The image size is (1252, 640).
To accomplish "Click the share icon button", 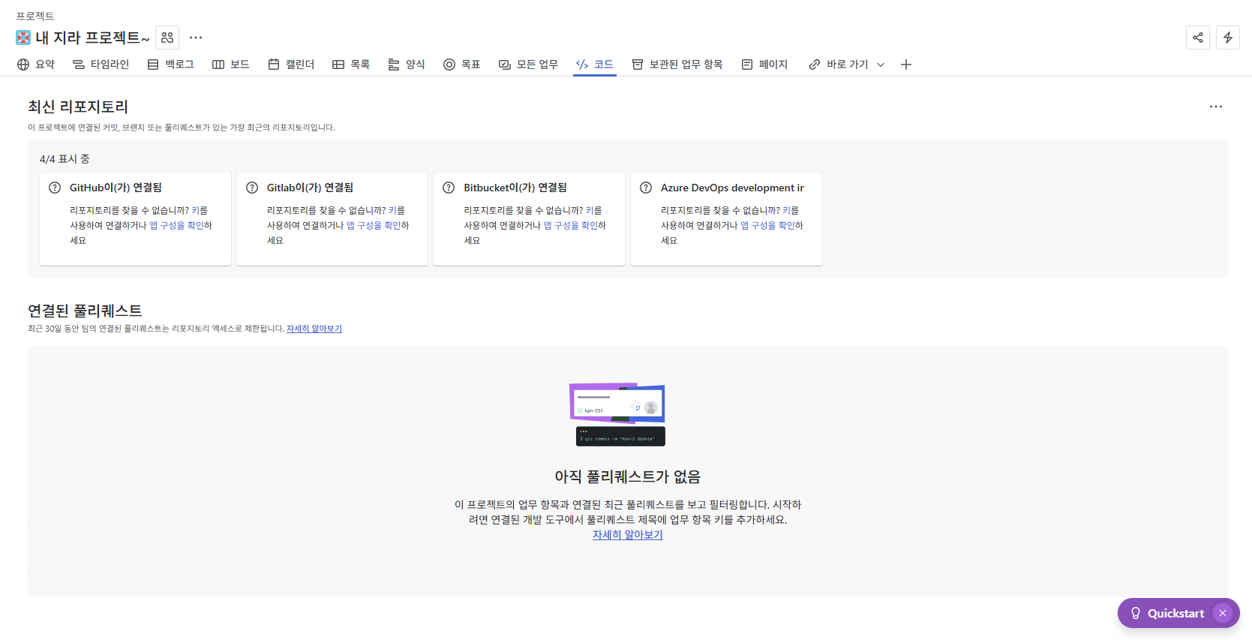I will point(1198,38).
